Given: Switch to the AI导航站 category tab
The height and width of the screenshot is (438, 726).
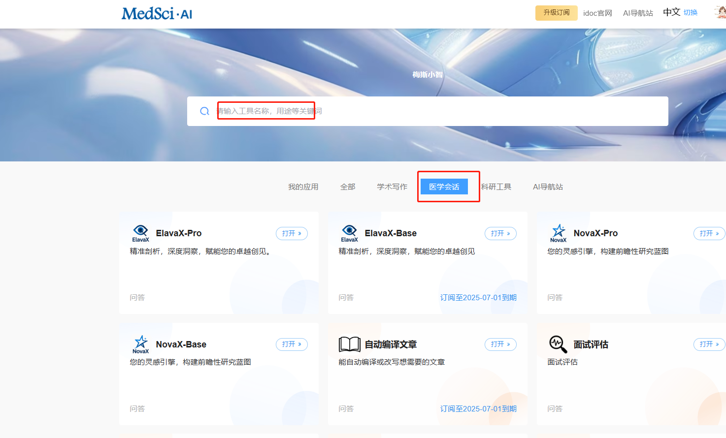Looking at the screenshot, I should [548, 187].
